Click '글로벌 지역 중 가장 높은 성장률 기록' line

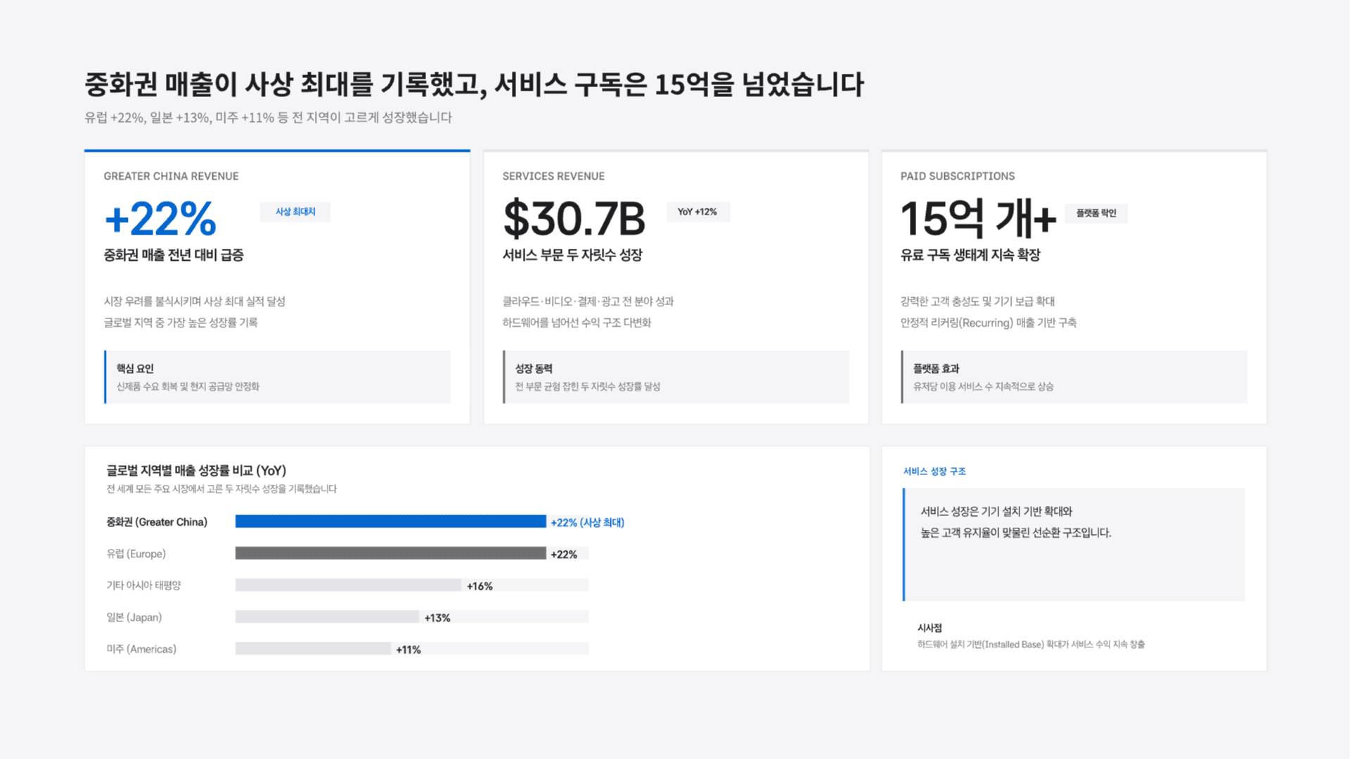[x=181, y=323]
